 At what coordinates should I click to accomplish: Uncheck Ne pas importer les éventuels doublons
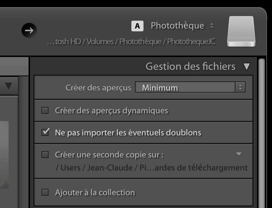(x=45, y=132)
